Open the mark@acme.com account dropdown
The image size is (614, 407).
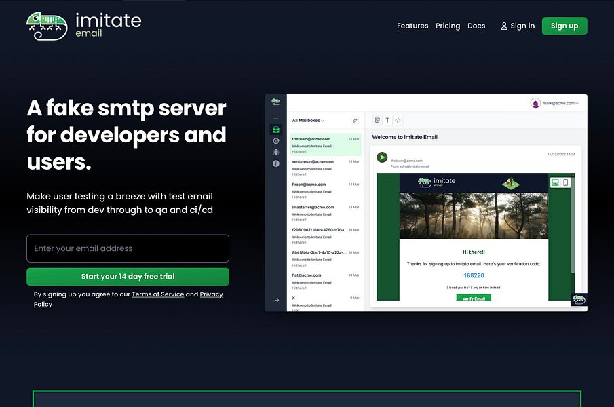pyautogui.click(x=560, y=103)
